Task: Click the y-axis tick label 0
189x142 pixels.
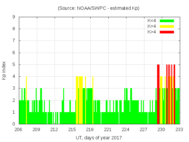Action: click(x=14, y=124)
